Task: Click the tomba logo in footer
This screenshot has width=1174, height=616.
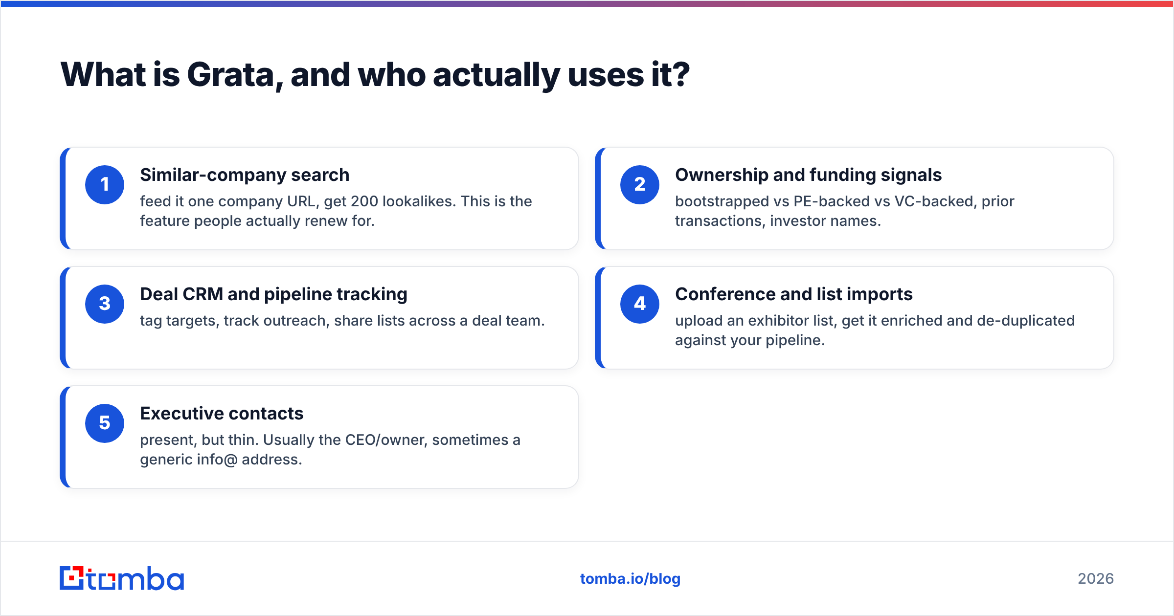Action: [x=122, y=578]
